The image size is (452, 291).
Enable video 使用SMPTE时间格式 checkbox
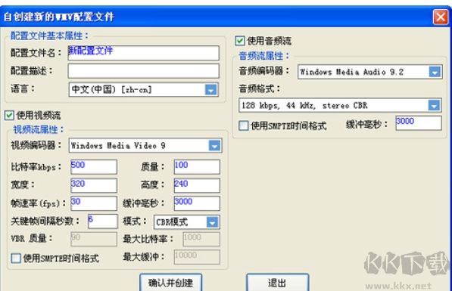[x=16, y=258]
